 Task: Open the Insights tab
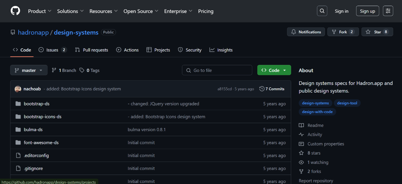[x=221, y=50]
